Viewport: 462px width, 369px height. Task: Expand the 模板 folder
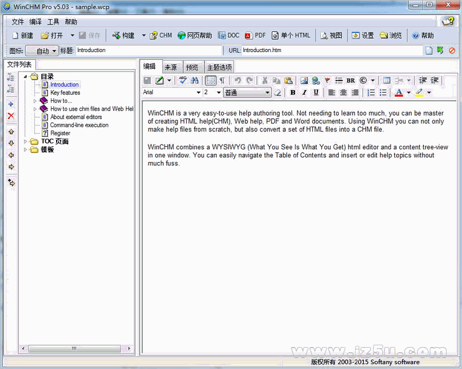click(x=25, y=150)
